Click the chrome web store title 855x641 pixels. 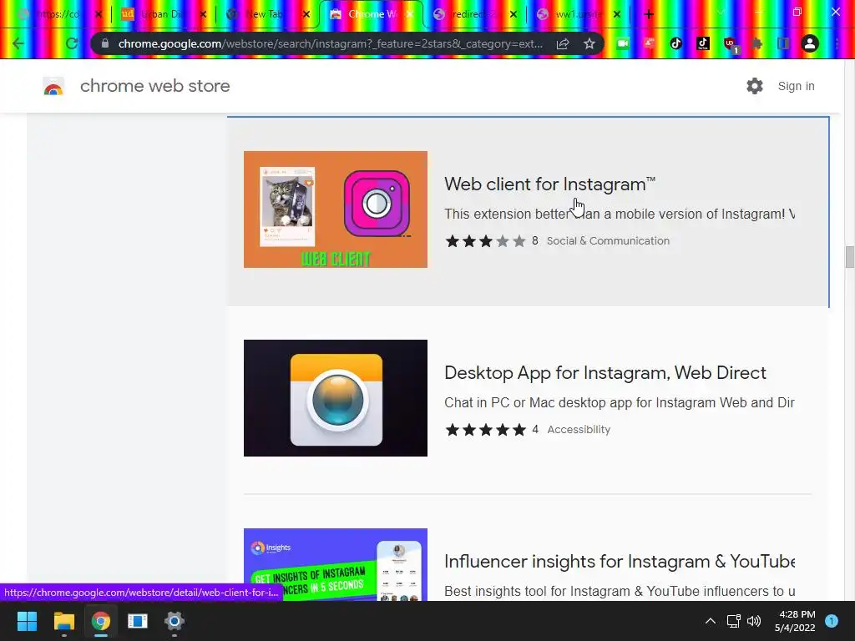154,86
